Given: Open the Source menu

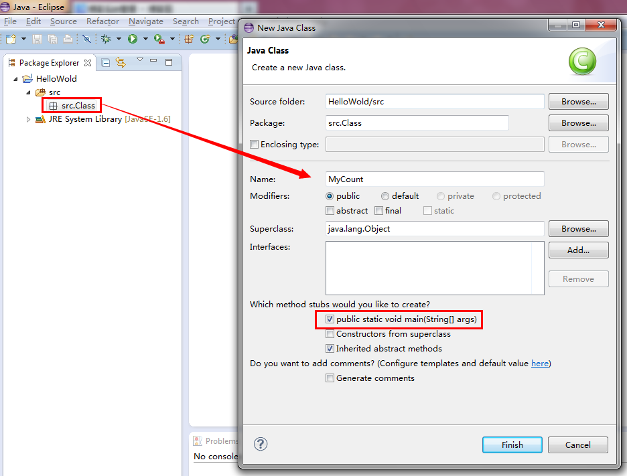Looking at the screenshot, I should 63,21.
